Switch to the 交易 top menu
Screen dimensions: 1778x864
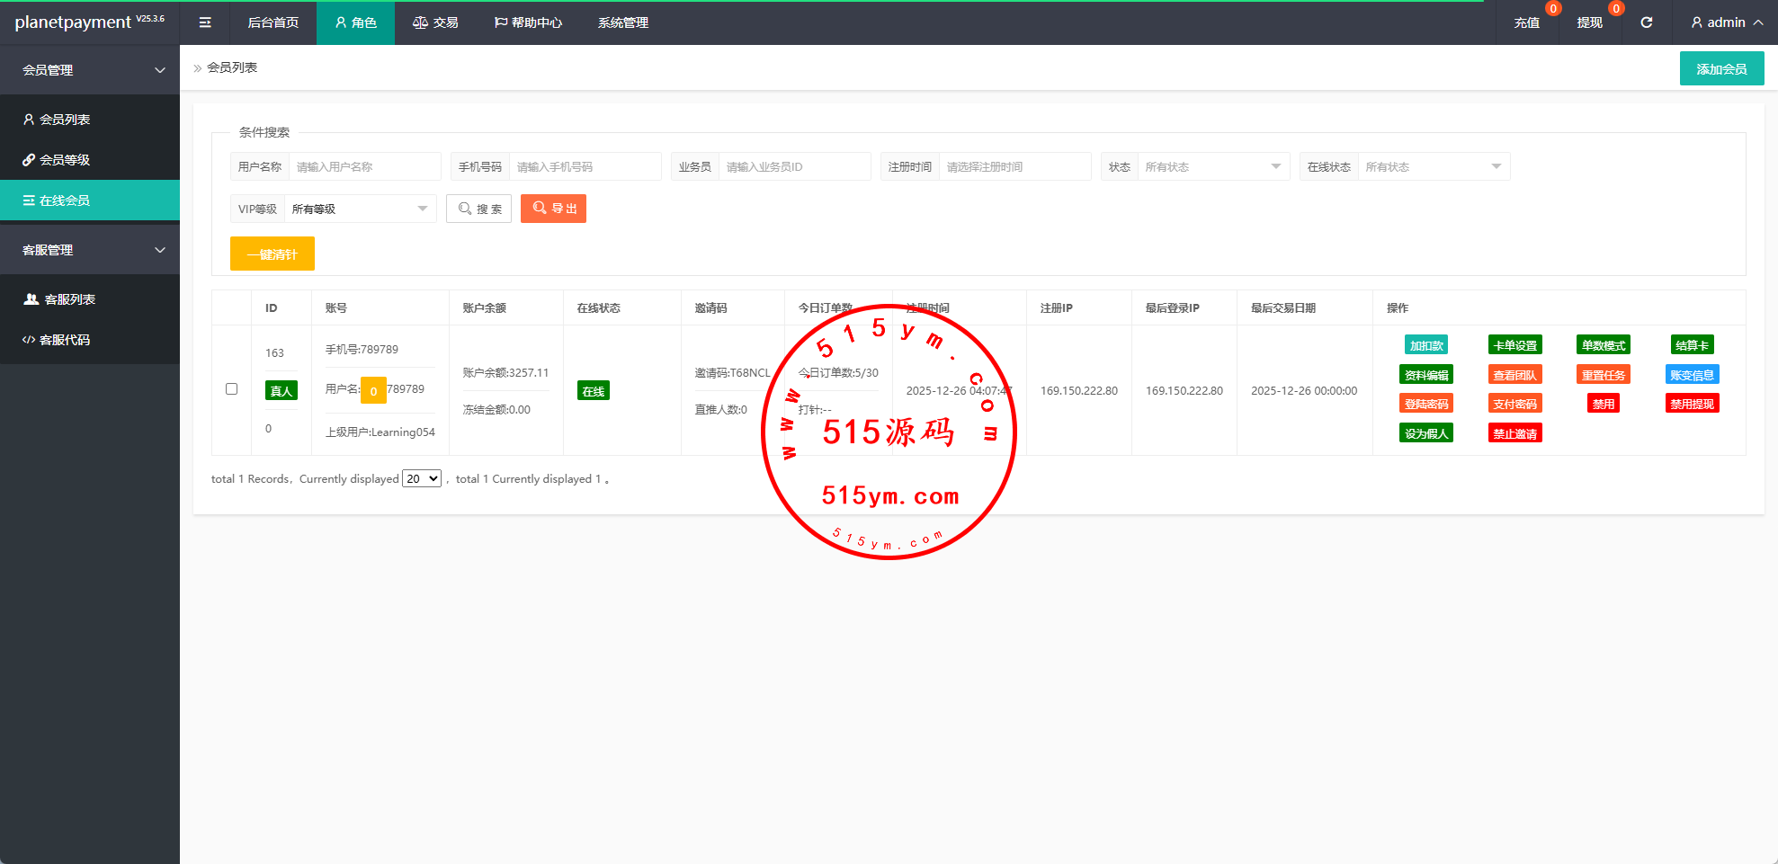(435, 22)
